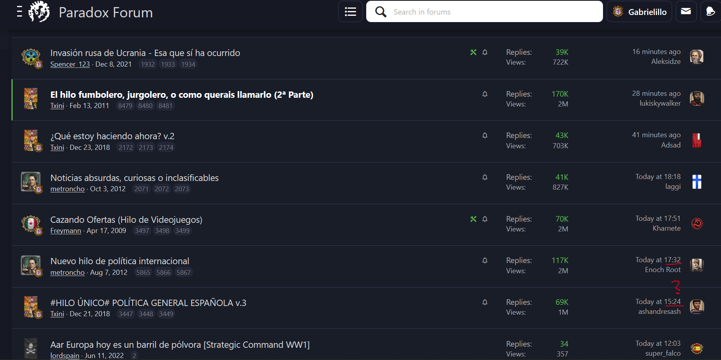
Task: Jump to page 3499 of Cazando Ofertas
Action: 182,231
